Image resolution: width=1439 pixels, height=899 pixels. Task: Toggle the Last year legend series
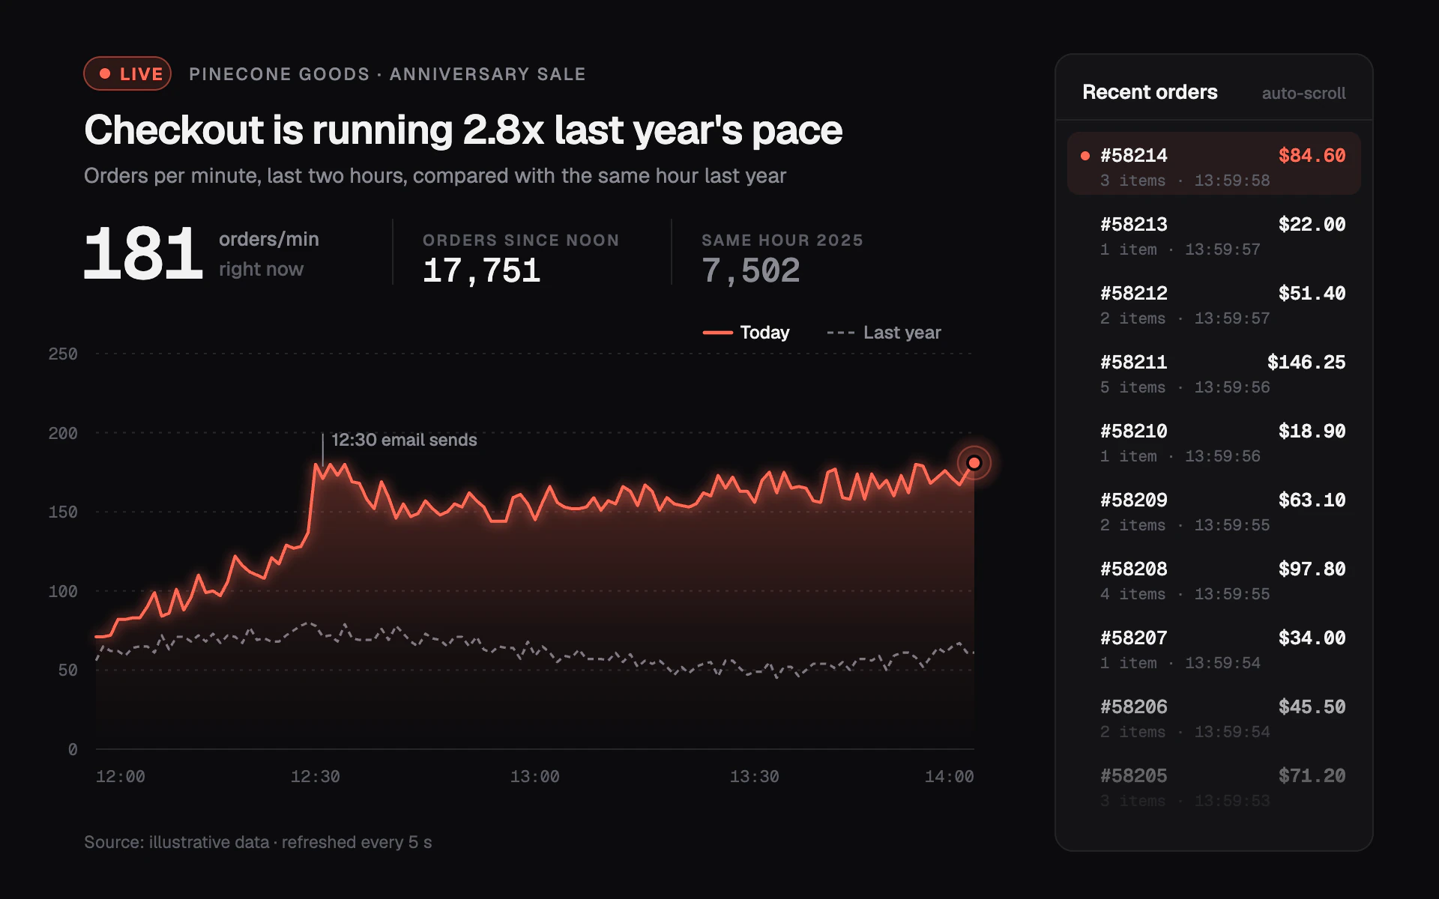(884, 332)
